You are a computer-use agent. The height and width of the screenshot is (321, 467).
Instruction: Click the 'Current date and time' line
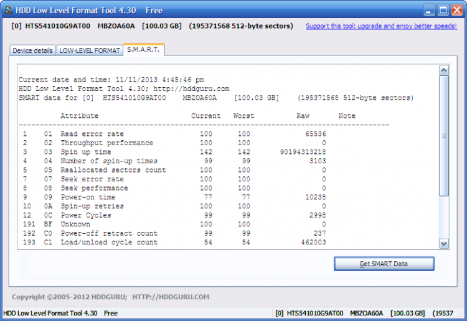pos(111,80)
